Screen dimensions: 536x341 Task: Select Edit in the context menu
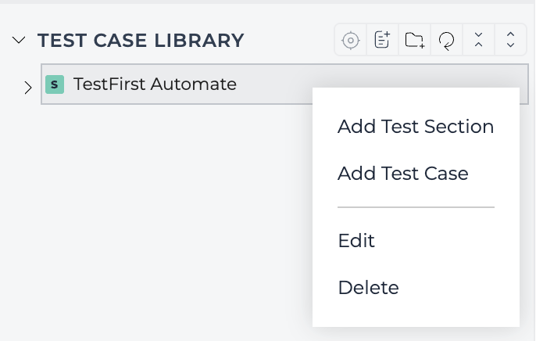[x=356, y=240]
